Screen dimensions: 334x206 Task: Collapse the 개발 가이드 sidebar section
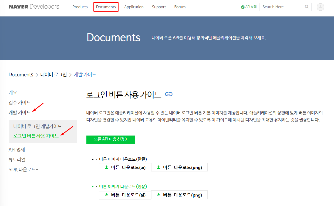[x=20, y=113]
